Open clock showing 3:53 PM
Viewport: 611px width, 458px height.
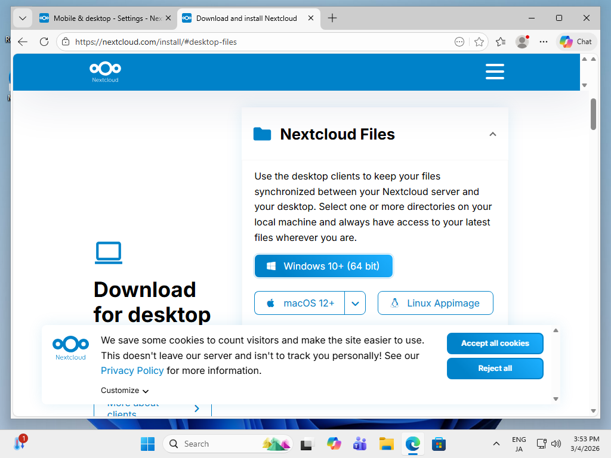(x=585, y=444)
